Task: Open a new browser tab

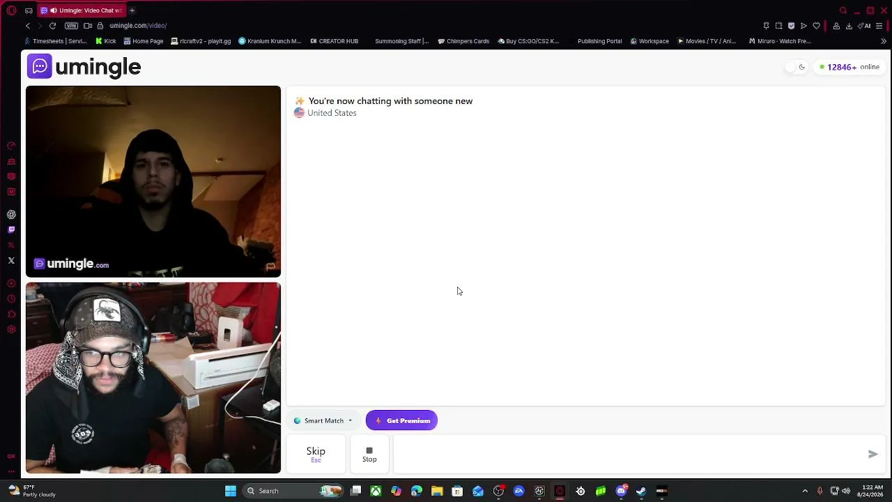Action: click(132, 10)
